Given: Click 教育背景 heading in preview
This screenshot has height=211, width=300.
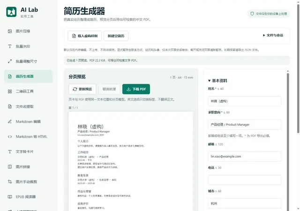Looking at the screenshot, I should [83, 175].
